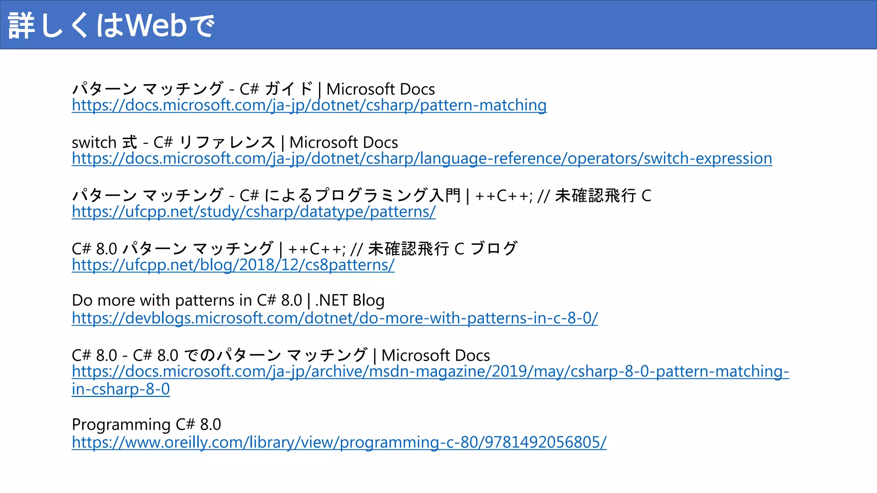Click the text switch 式 - C# リファレンス
Viewport: 877px width, 493px height.
[x=173, y=142]
